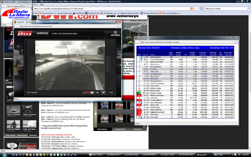The width and height of the screenshot is (251, 157).
Task: Open the AudiWorld bookmark
Action: click(x=78, y=13)
